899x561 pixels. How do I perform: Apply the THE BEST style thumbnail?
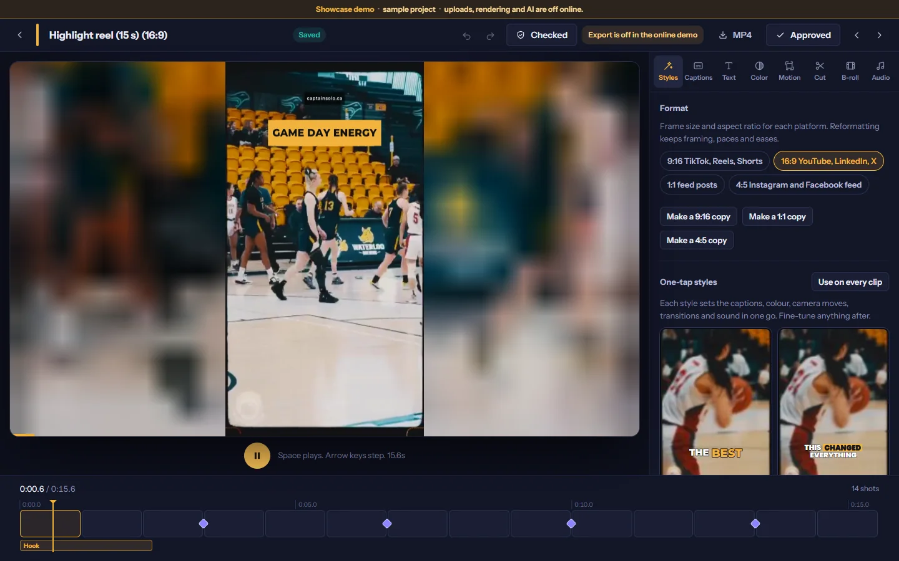715,402
